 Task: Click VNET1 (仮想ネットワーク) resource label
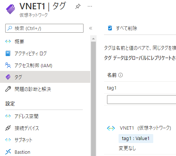point(145,128)
